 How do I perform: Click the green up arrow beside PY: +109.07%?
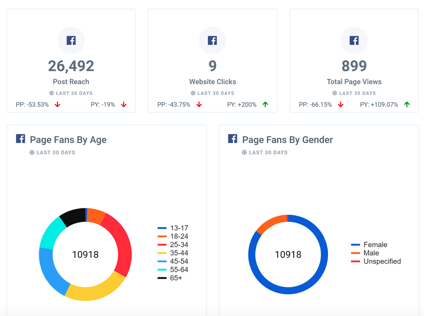pos(407,104)
